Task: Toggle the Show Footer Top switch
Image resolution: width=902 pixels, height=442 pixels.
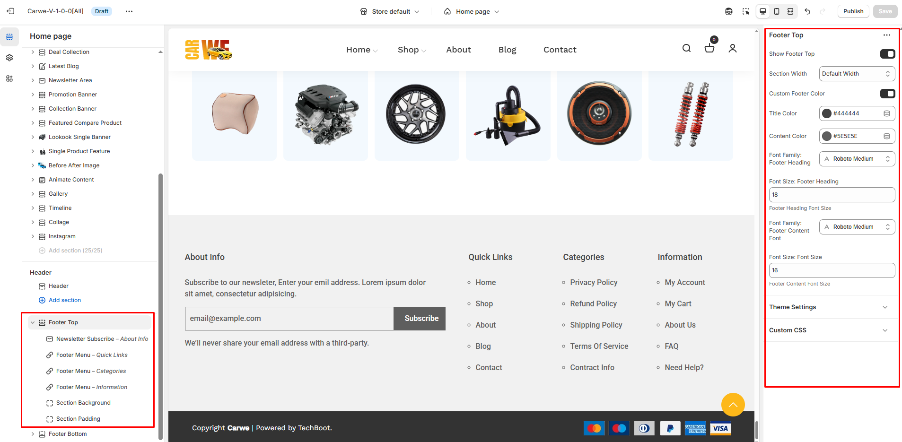Action: 887,54
